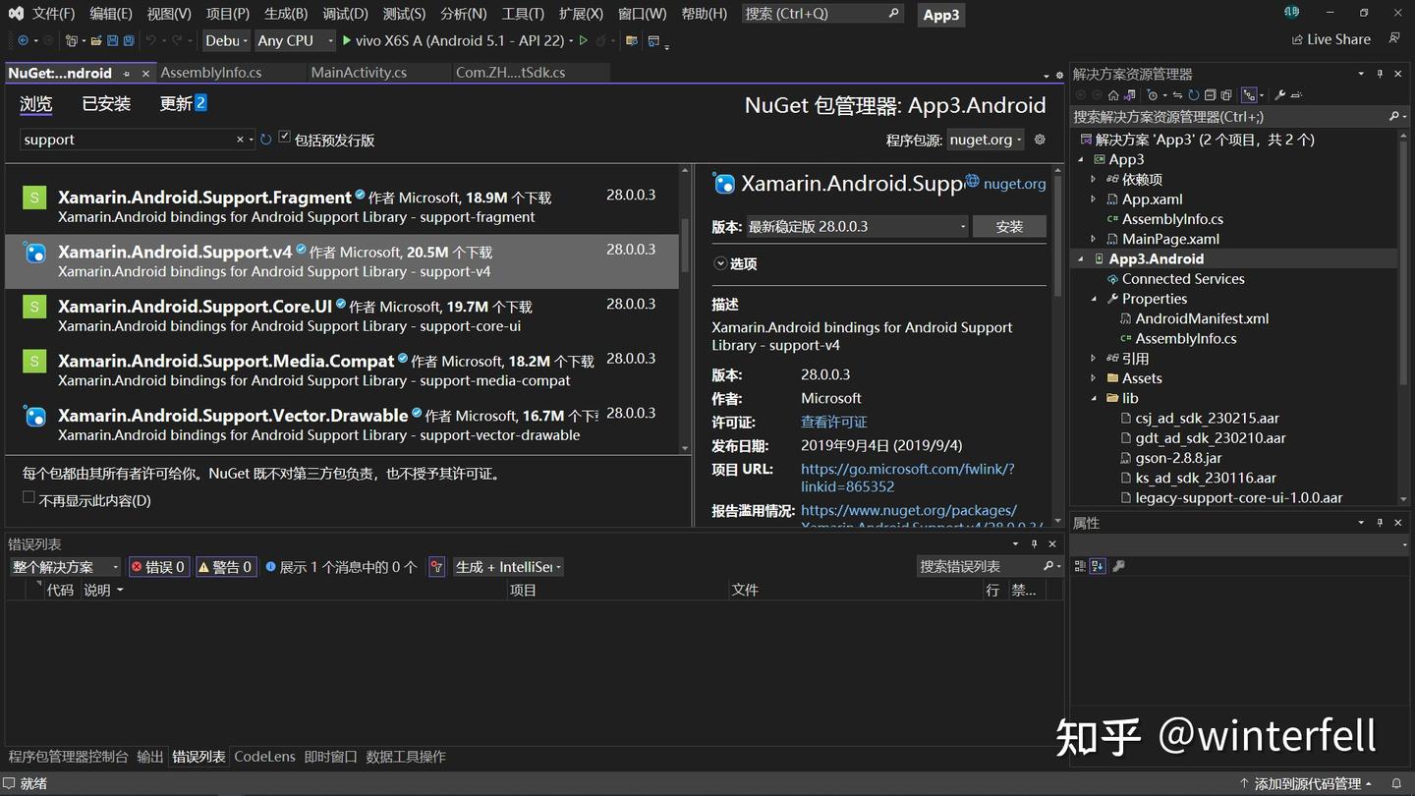Open the Debug (调试) menu
1415x796 pixels.
click(x=345, y=14)
